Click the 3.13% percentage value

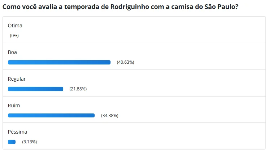pyautogui.click(x=30, y=142)
